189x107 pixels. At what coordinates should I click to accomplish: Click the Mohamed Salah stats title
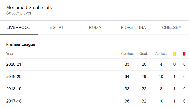(29, 8)
